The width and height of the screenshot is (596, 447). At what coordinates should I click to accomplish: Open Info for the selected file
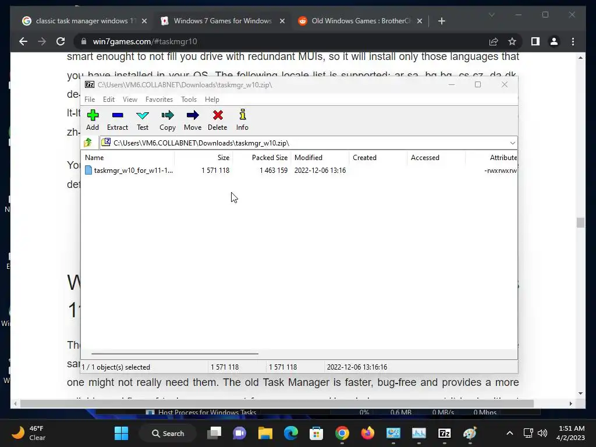tap(242, 120)
